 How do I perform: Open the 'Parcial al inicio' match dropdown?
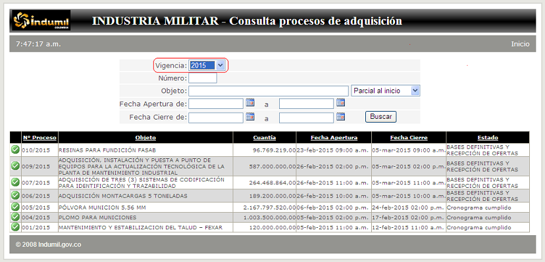coord(386,91)
